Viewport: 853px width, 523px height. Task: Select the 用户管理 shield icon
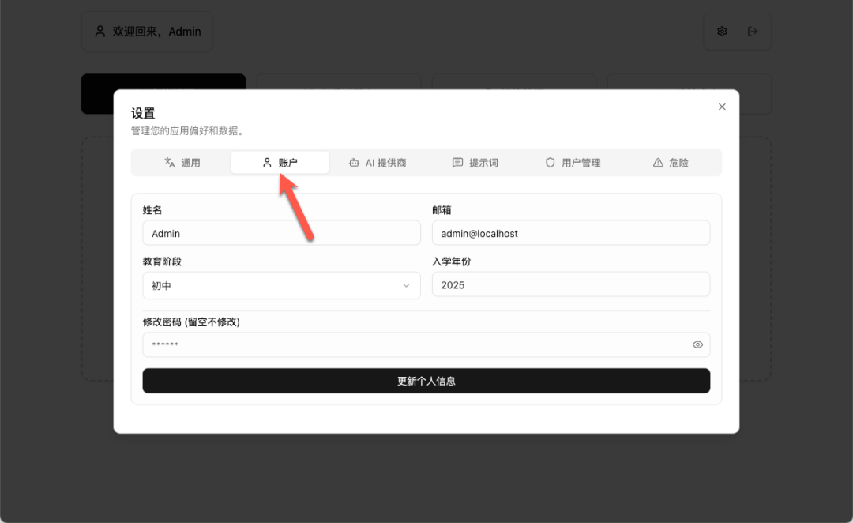point(550,162)
